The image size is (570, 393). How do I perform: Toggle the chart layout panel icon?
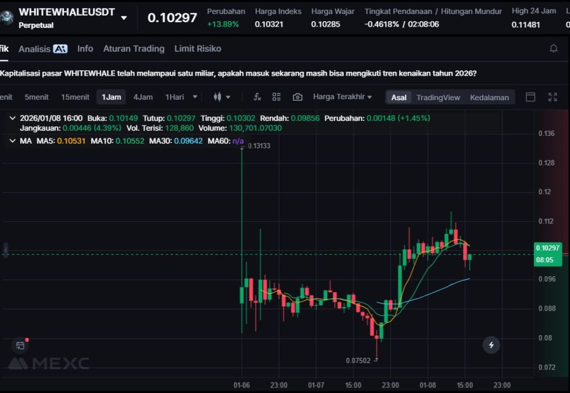point(530,97)
